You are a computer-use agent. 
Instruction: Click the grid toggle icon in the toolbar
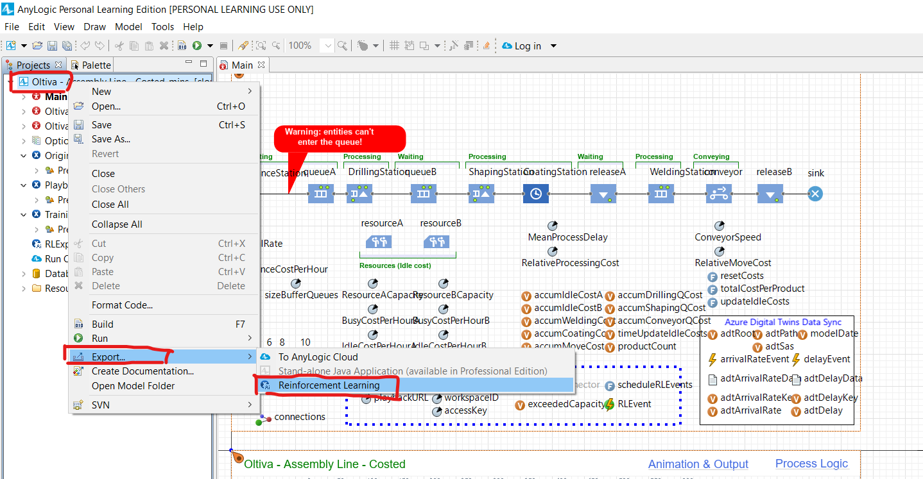pyautogui.click(x=394, y=46)
